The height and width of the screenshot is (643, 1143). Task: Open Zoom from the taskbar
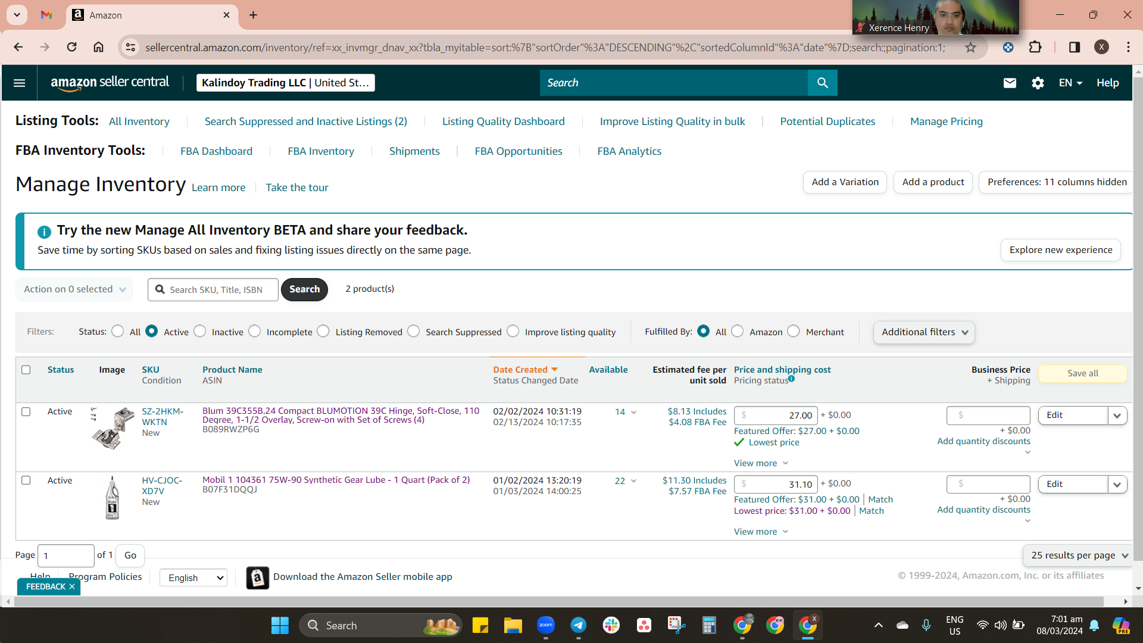(546, 625)
